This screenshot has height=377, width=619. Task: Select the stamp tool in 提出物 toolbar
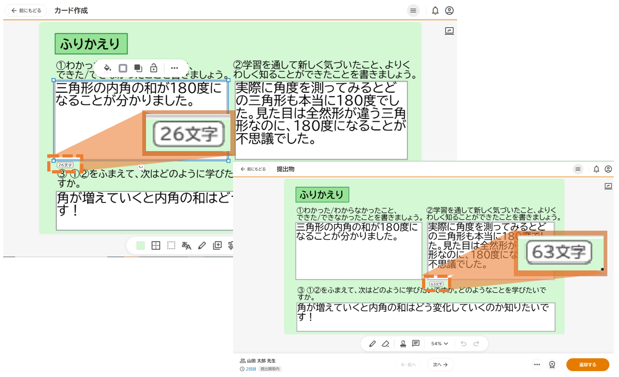(403, 344)
